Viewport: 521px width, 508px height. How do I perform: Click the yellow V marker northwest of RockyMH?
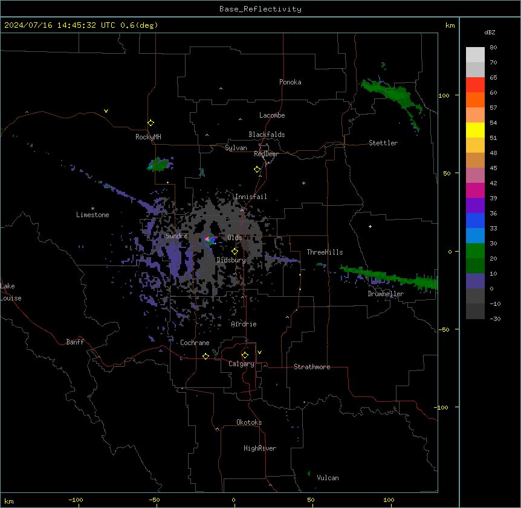(106, 111)
